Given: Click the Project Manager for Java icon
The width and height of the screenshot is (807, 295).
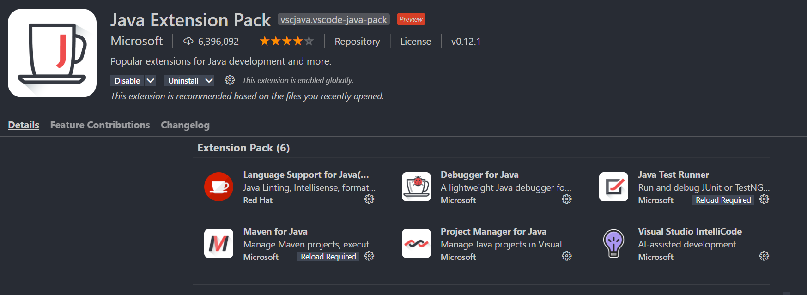Looking at the screenshot, I should point(416,243).
